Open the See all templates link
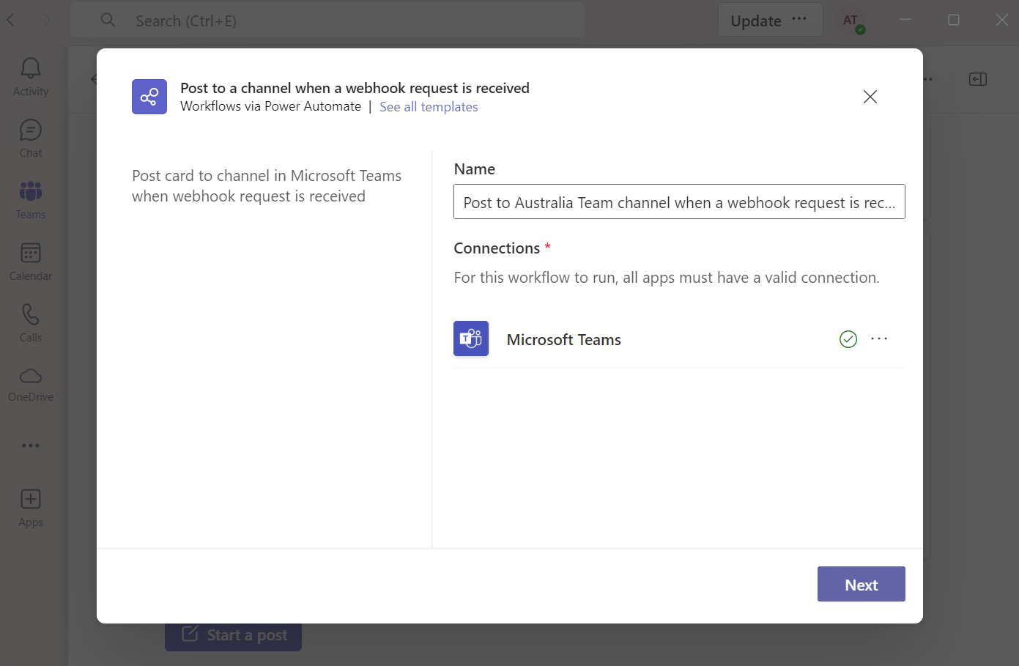Viewport: 1019px width, 666px height. 429,107
